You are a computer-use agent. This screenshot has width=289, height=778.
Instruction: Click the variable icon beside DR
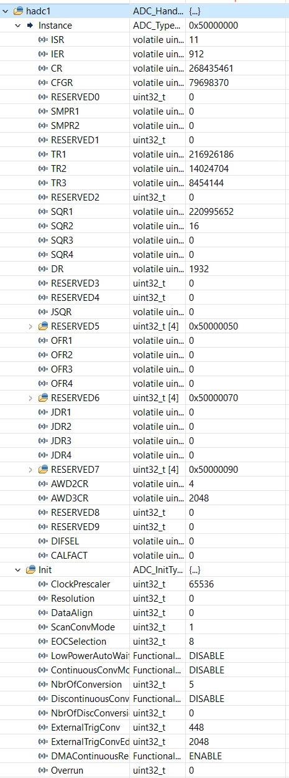point(43,269)
